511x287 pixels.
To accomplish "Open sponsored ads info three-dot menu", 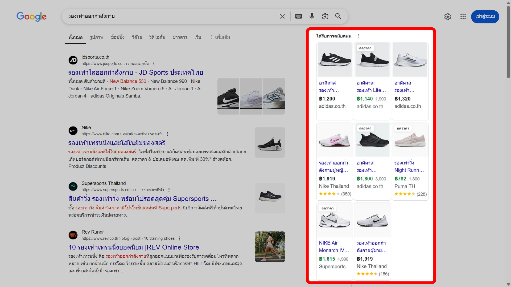I will click(x=358, y=36).
